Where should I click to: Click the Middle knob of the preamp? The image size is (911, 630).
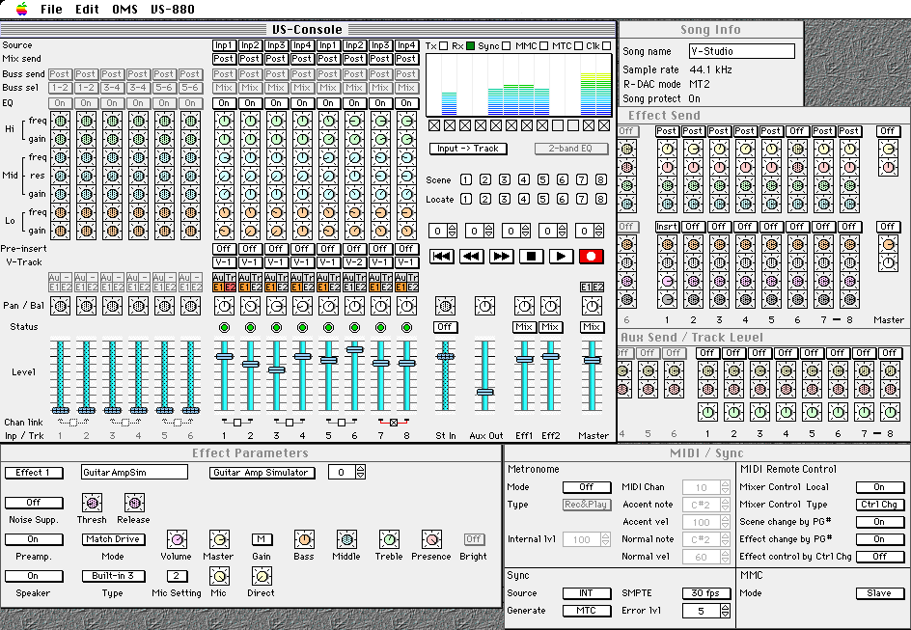click(346, 539)
